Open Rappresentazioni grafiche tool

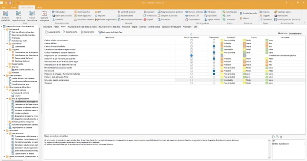click(x=171, y=12)
